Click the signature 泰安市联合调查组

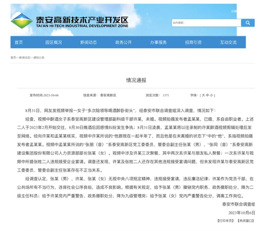[239, 204]
